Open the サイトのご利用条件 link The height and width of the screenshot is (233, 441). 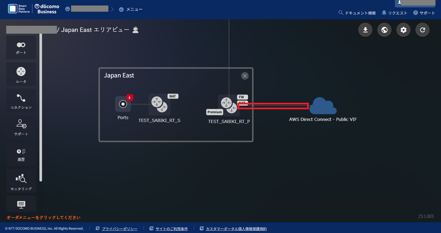click(x=171, y=229)
